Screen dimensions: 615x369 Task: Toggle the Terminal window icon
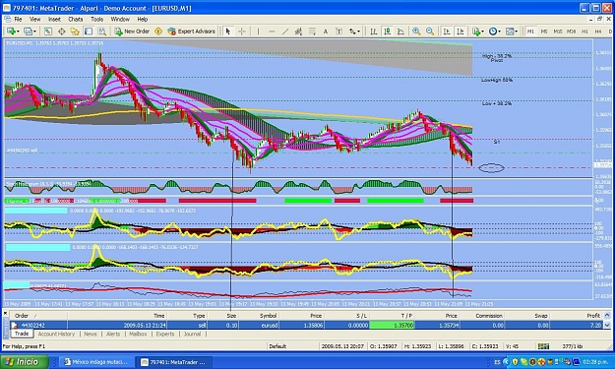pyautogui.click(x=89, y=31)
